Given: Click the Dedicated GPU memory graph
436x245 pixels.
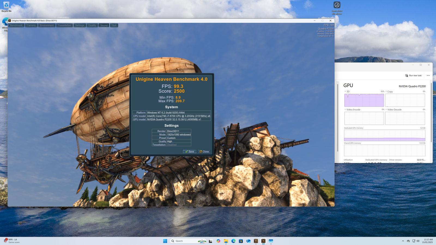Looking at the screenshot, I should click(x=384, y=135).
